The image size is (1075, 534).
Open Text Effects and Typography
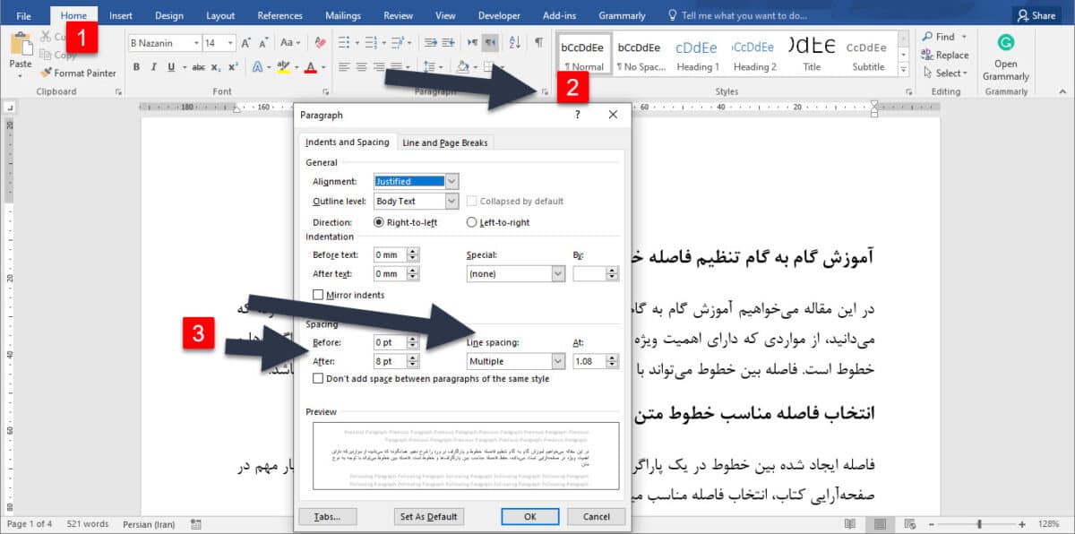[259, 67]
